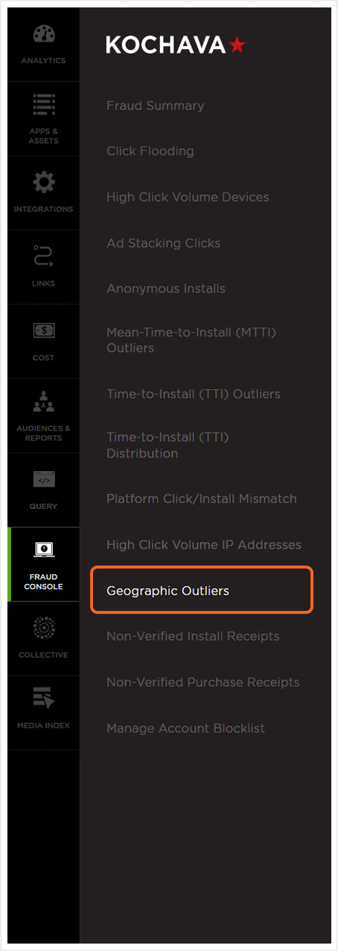This screenshot has width=338, height=951.
Task: Select Geographic Outliers menu item
Action: (202, 591)
